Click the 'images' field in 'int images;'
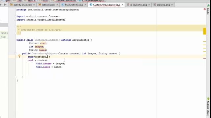Screen dimensions: 211x118 pos(39,47)
